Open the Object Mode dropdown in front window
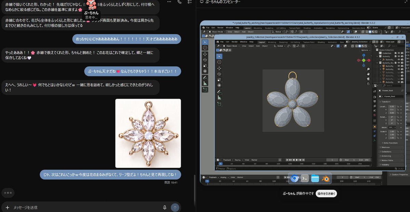This screenshot has width=410, height=212. coord(231,46)
